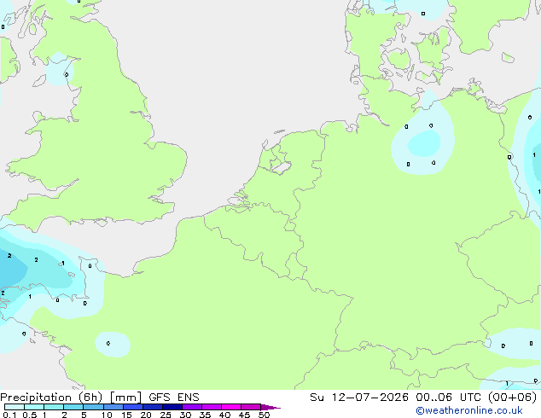Choose the 20–25 mm legend color swatch
The image size is (541, 418).
[x=152, y=407]
